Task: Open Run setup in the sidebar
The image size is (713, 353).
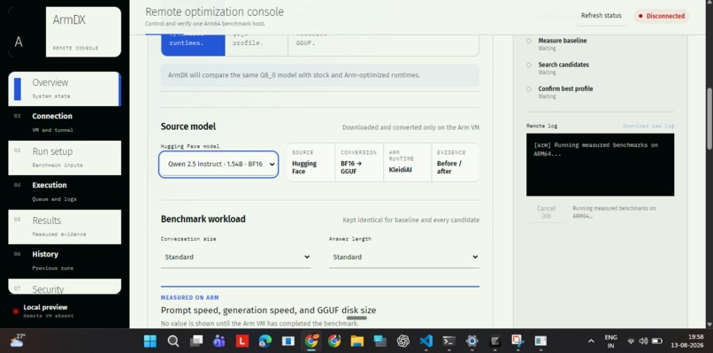Action: point(65,157)
